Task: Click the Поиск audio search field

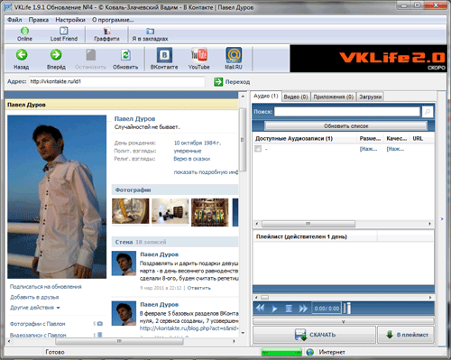Action: tap(347, 112)
